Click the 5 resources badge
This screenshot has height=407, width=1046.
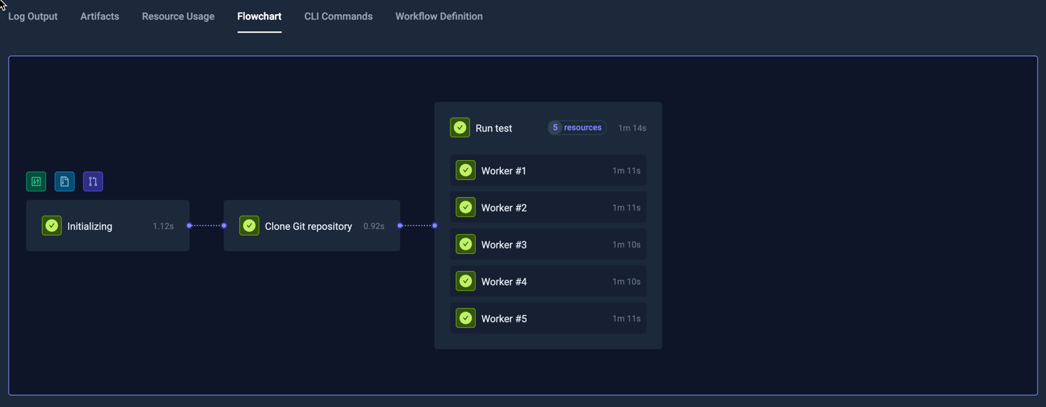click(x=577, y=128)
